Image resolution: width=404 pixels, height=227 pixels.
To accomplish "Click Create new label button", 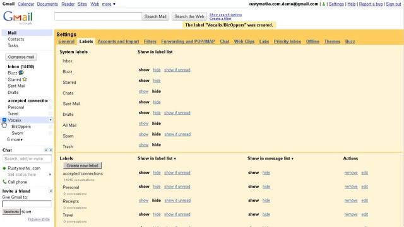I will tap(83, 165).
